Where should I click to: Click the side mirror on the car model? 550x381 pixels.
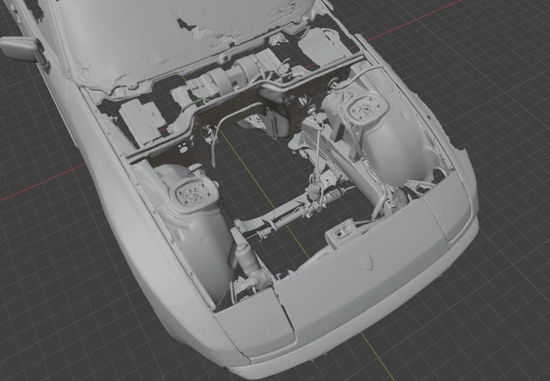coord(24,50)
